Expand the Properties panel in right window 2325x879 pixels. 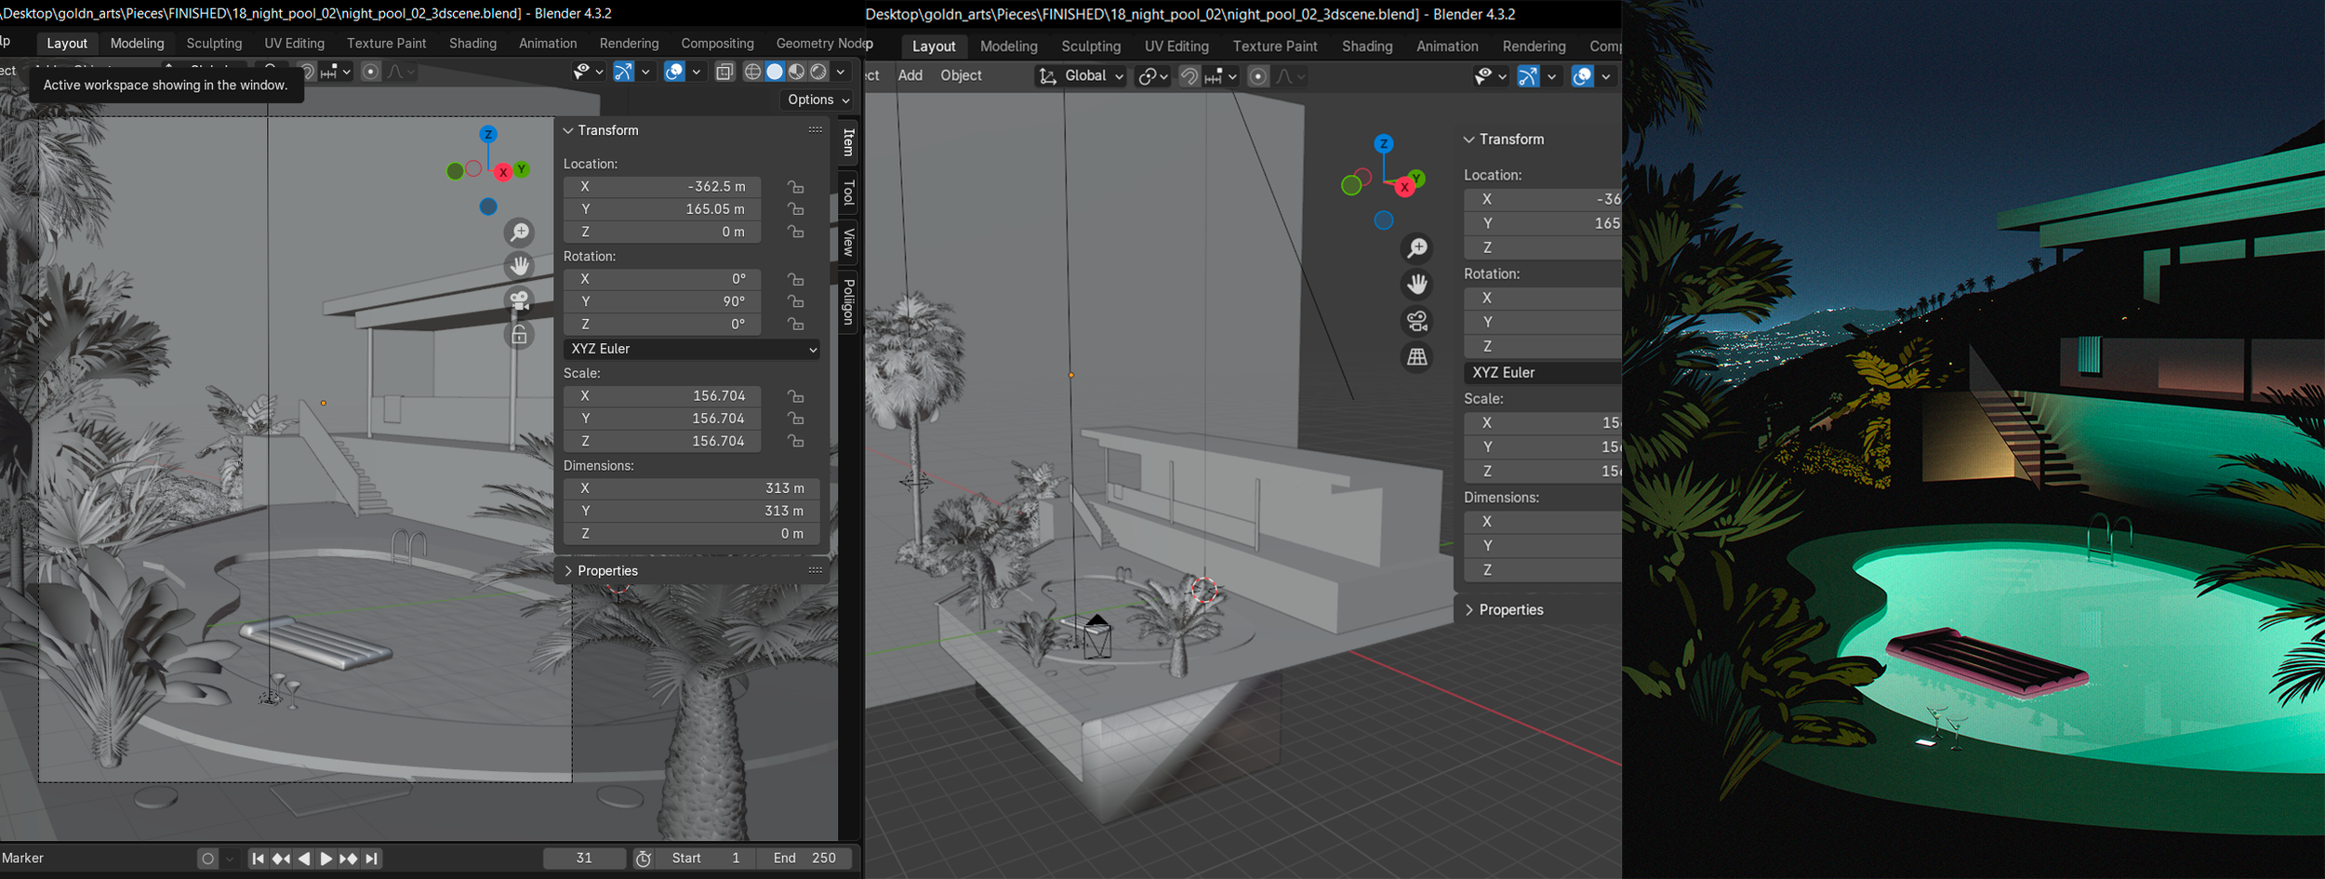[x=1469, y=610]
